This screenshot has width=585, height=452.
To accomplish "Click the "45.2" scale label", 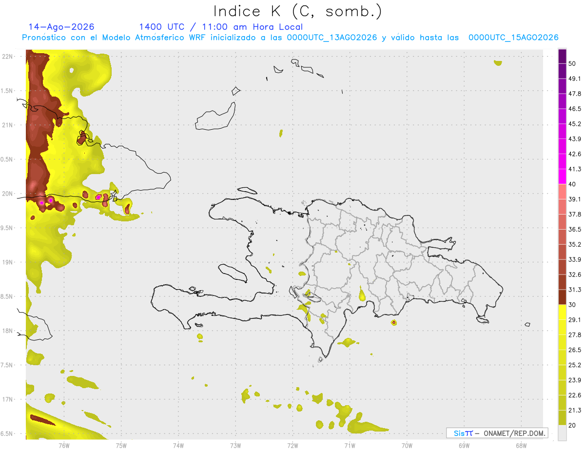I will (x=575, y=124).
